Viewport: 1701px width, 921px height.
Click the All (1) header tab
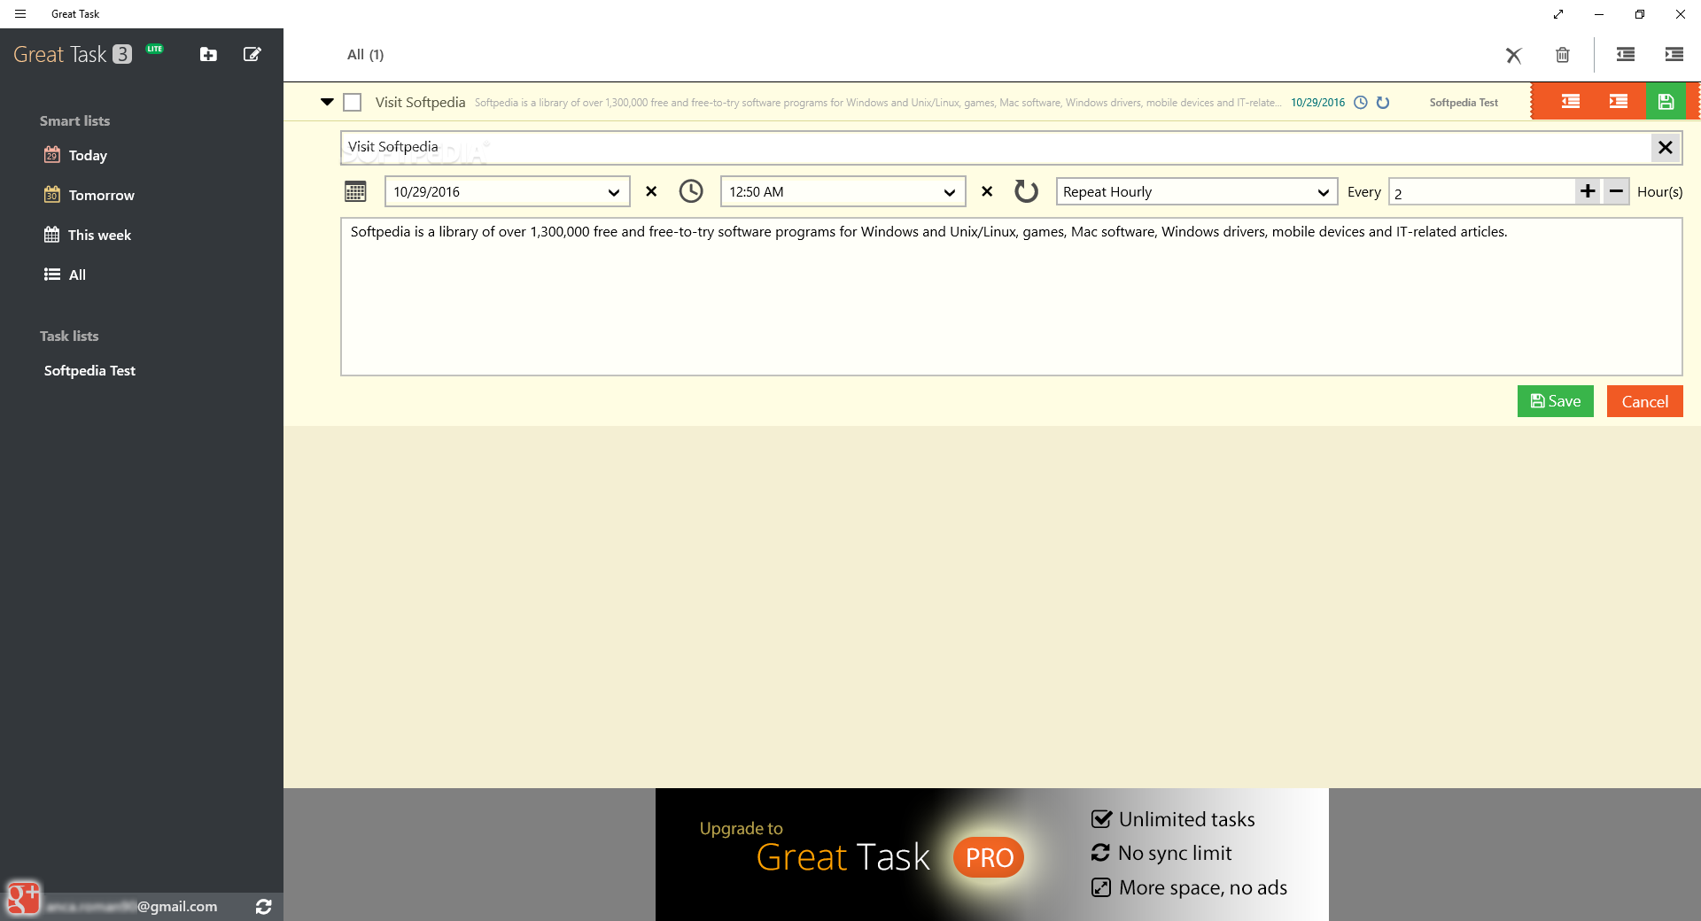365,55
